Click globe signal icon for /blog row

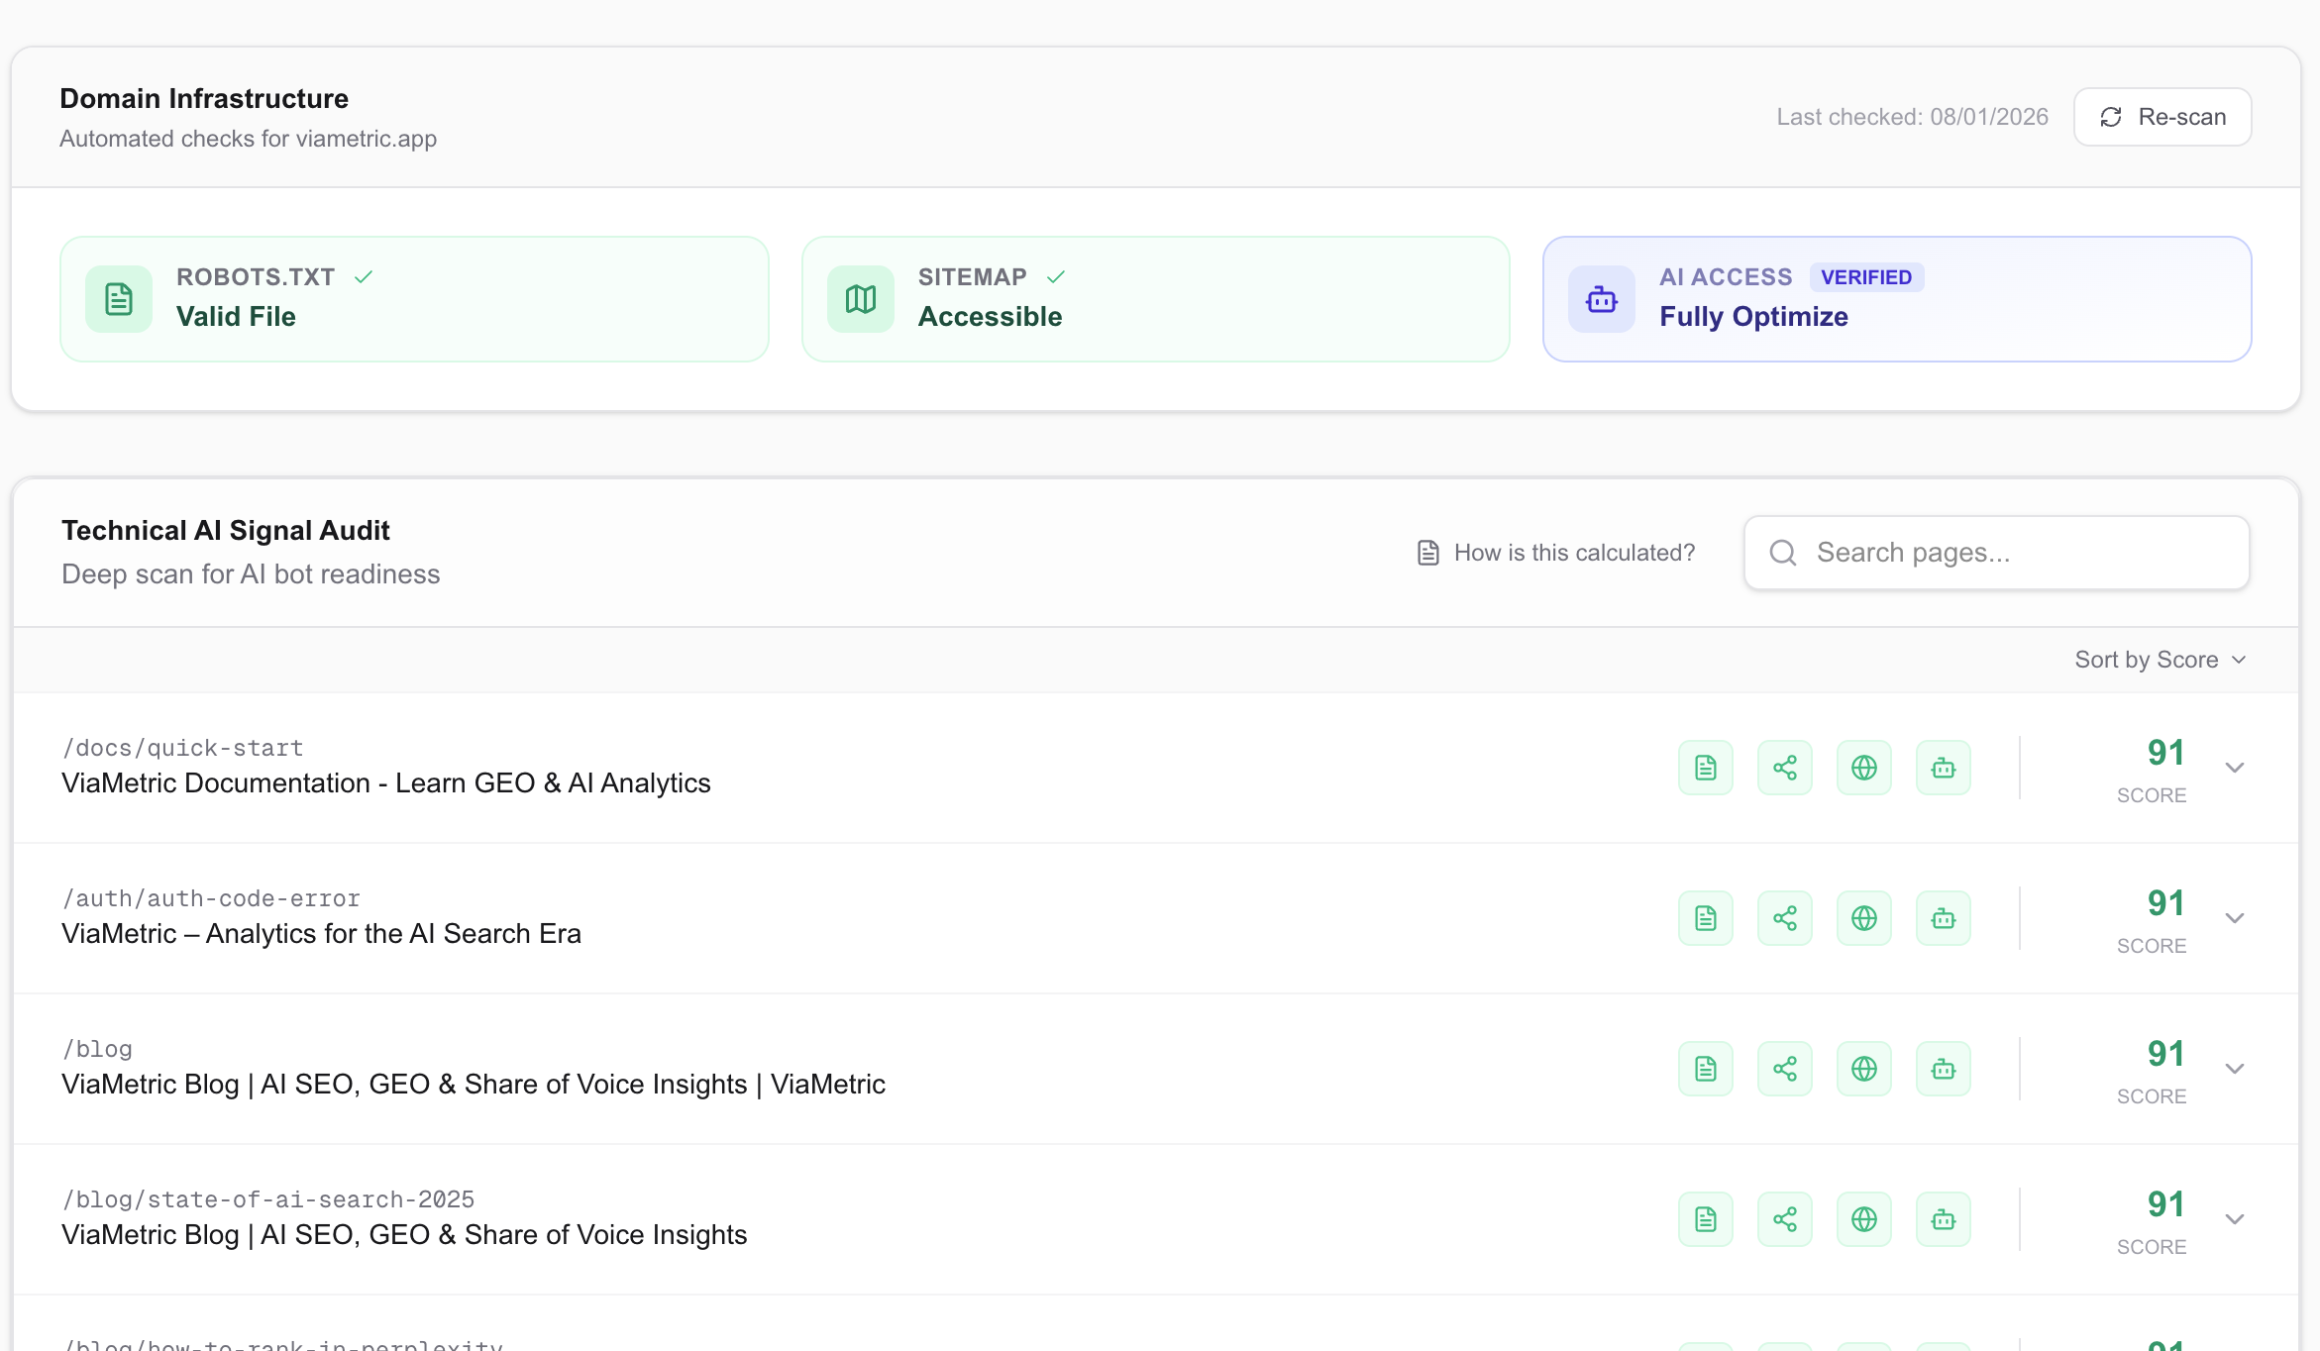click(1863, 1069)
